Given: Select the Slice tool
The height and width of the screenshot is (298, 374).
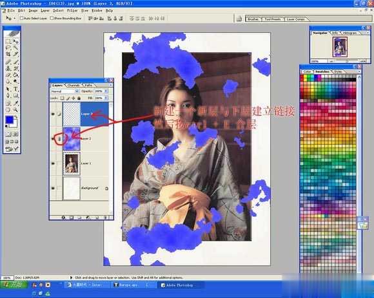Looking at the screenshot, I should (15, 54).
